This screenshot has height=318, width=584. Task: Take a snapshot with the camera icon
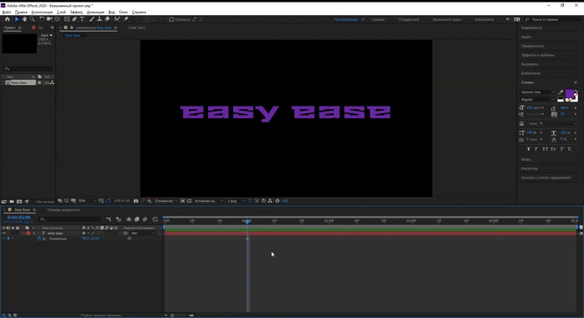pyautogui.click(x=136, y=201)
